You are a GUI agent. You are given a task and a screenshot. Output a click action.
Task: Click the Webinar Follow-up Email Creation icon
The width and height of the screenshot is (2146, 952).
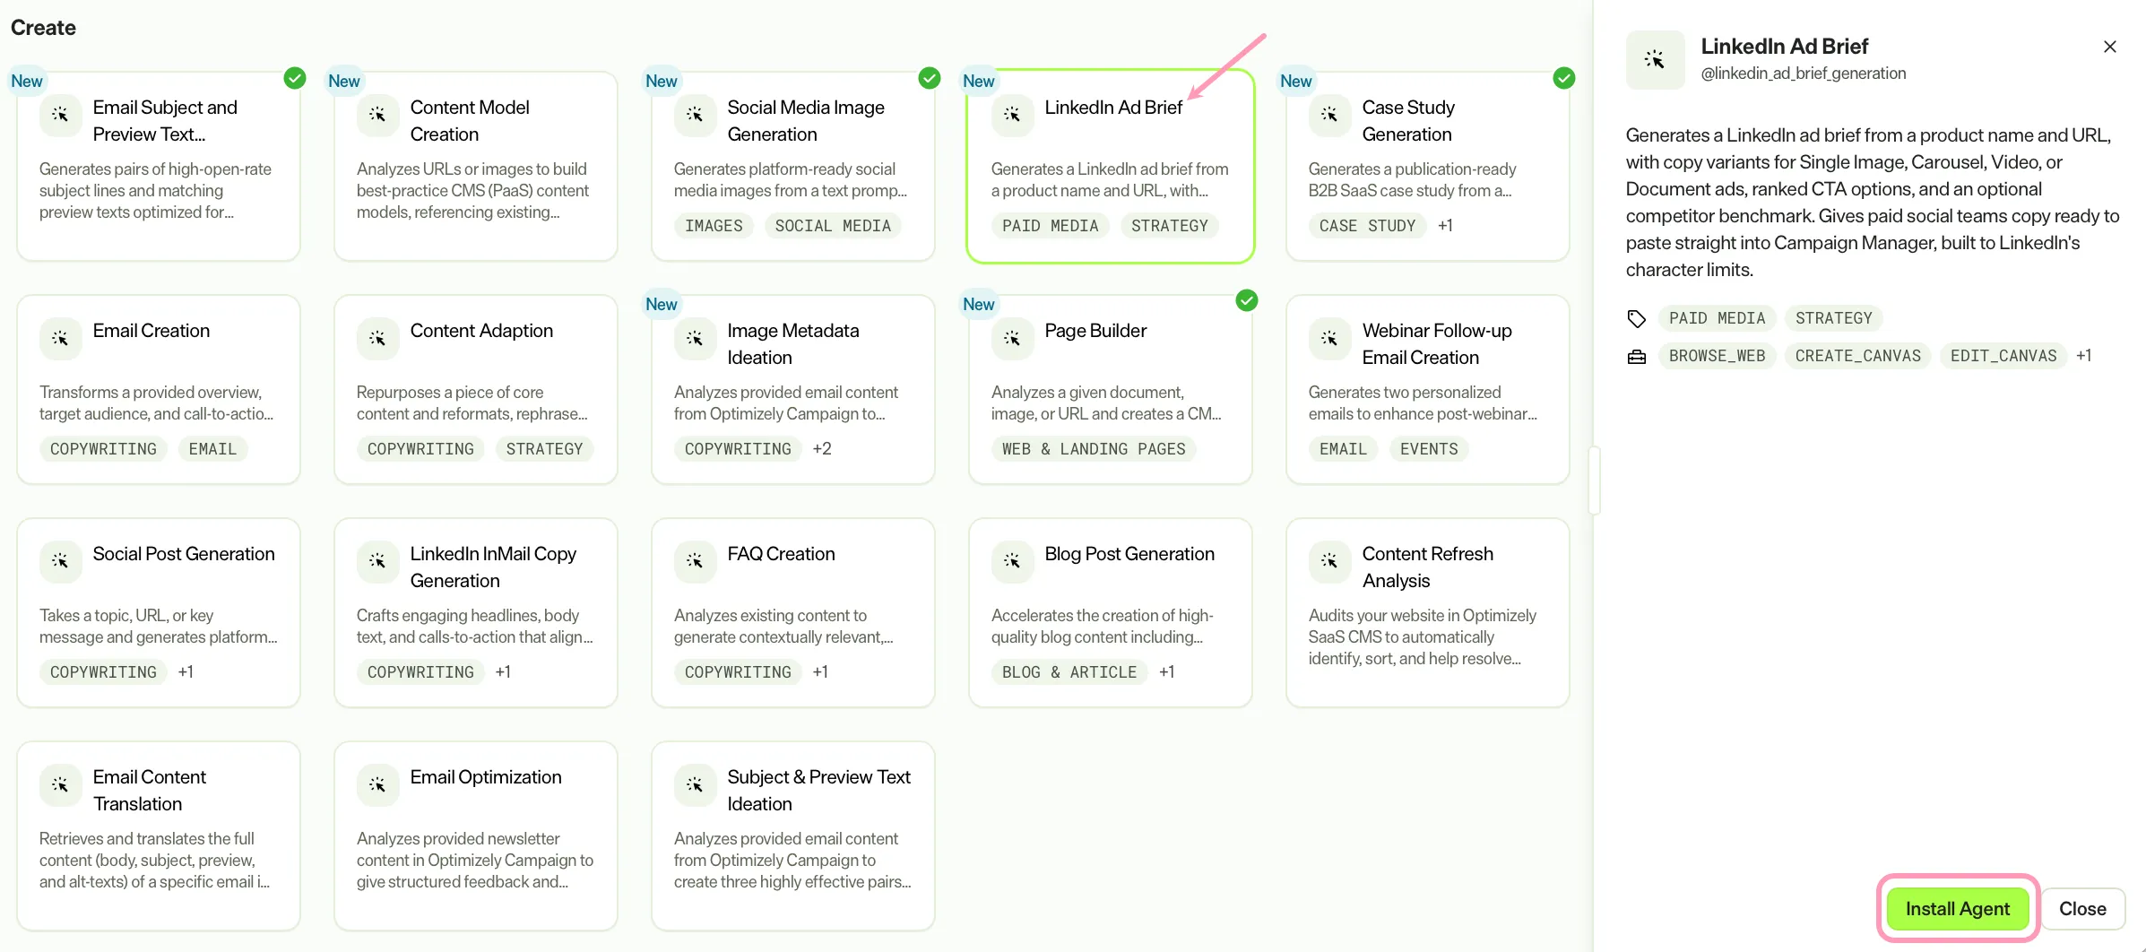coord(1329,338)
